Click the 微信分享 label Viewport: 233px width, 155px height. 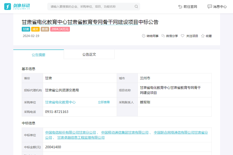[x=172, y=36]
